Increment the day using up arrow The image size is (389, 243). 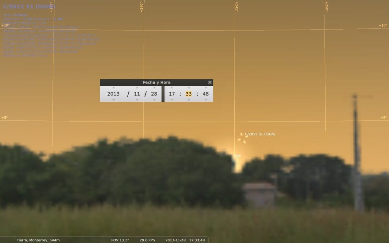(154, 88)
